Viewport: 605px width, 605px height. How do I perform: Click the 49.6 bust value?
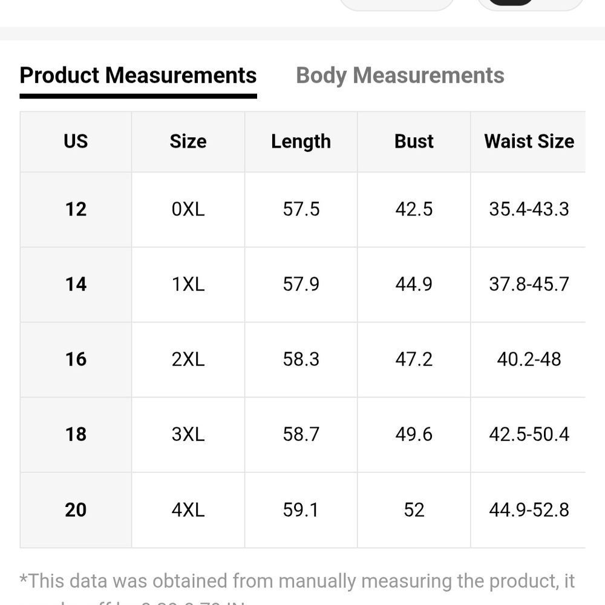pyautogui.click(x=414, y=434)
